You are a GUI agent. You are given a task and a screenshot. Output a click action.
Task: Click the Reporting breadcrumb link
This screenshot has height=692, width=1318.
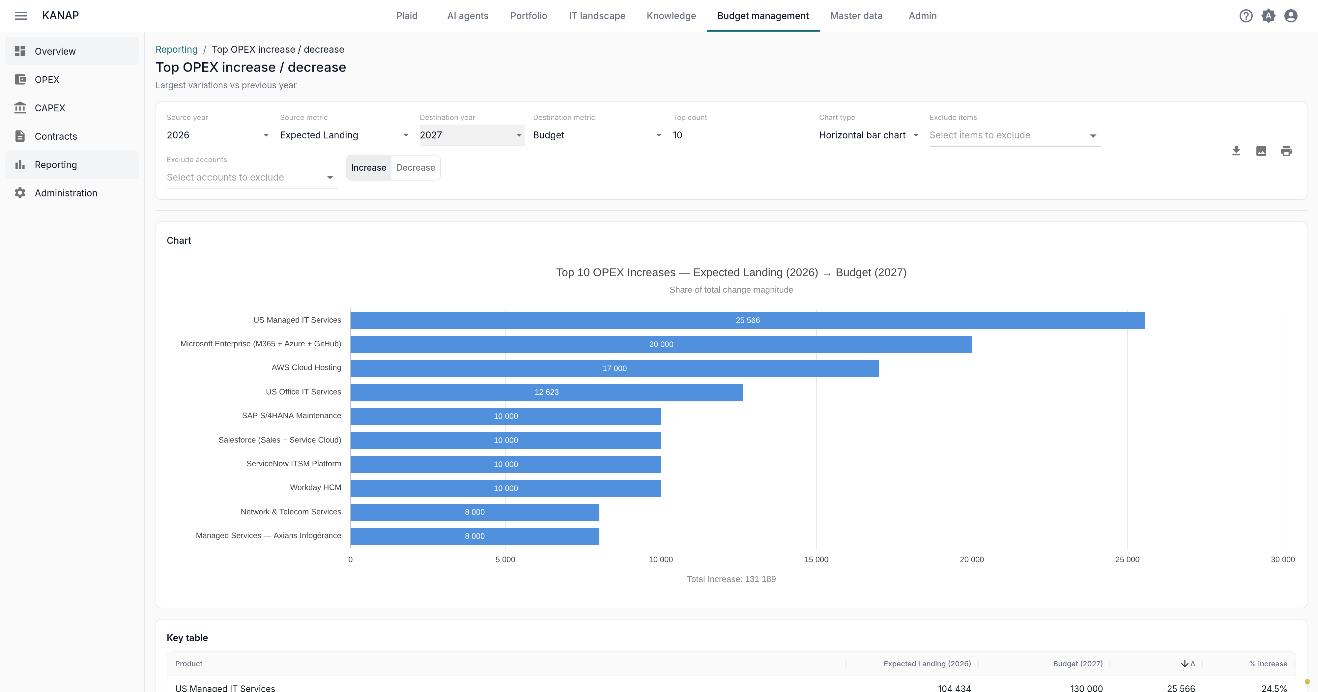[177, 50]
